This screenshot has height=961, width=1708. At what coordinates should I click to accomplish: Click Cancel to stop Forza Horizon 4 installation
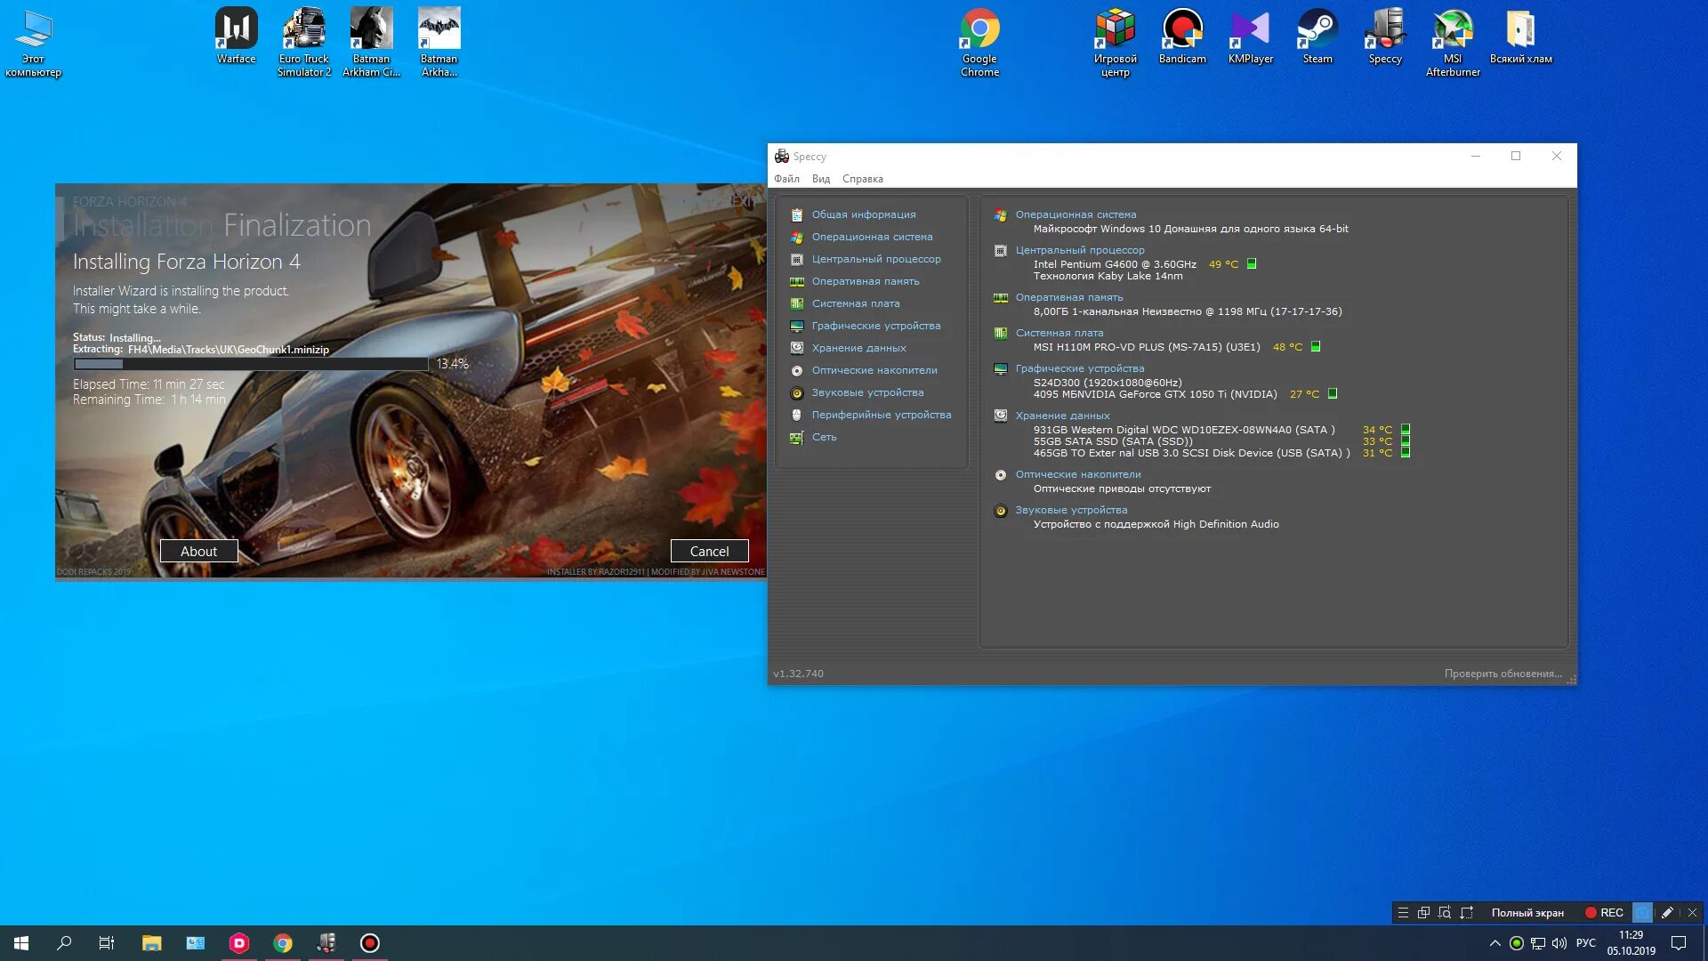click(707, 550)
